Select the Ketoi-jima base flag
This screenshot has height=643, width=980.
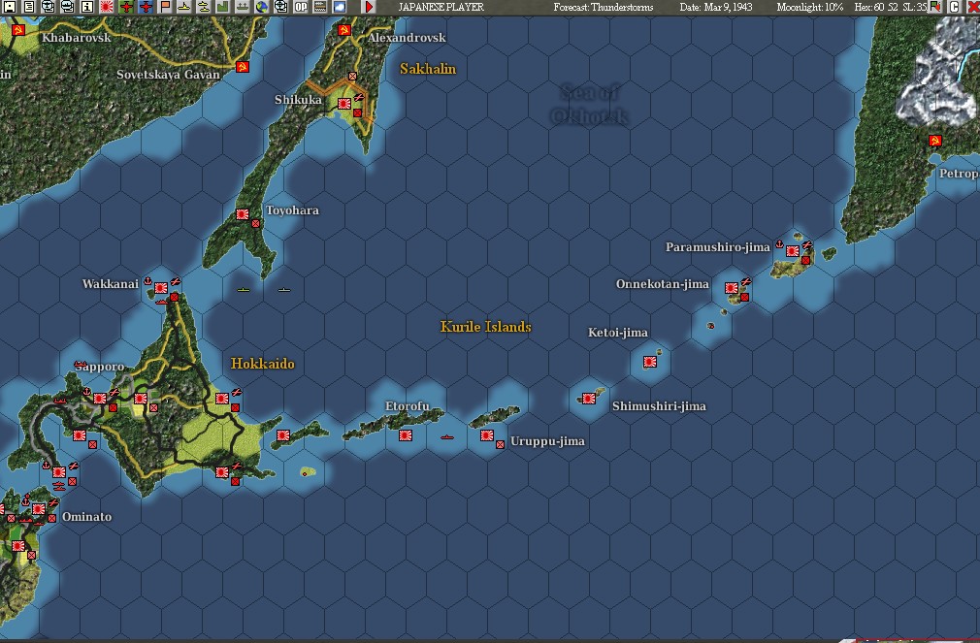tap(650, 361)
